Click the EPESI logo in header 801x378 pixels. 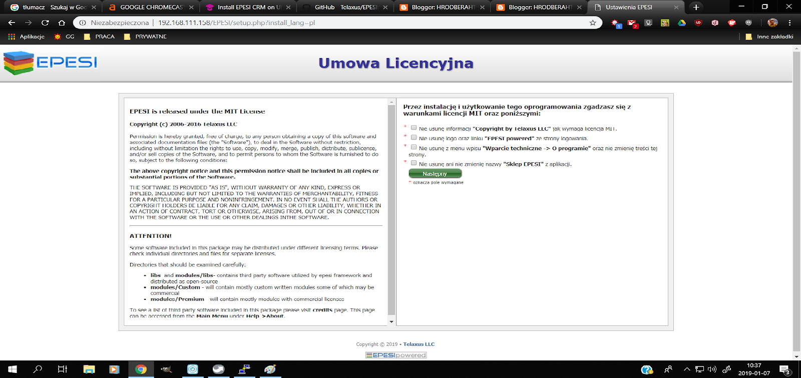coord(50,63)
